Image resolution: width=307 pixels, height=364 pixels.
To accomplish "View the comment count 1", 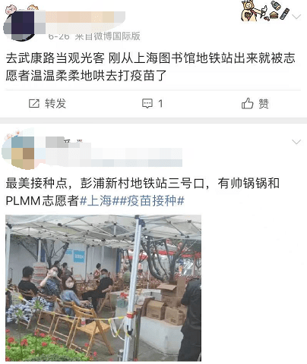I will [x=160, y=104].
